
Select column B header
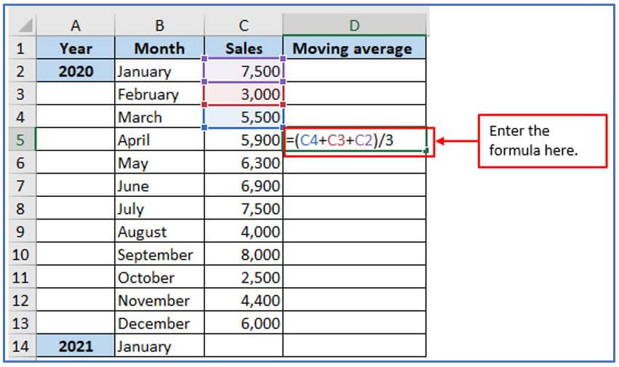click(159, 25)
